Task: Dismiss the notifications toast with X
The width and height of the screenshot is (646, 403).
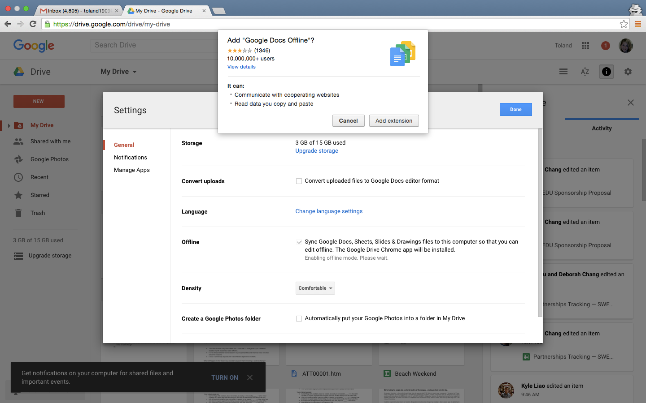Action: 250,377
